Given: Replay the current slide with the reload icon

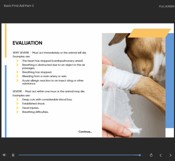Looking at the screenshot, I should [x=151, y=155].
